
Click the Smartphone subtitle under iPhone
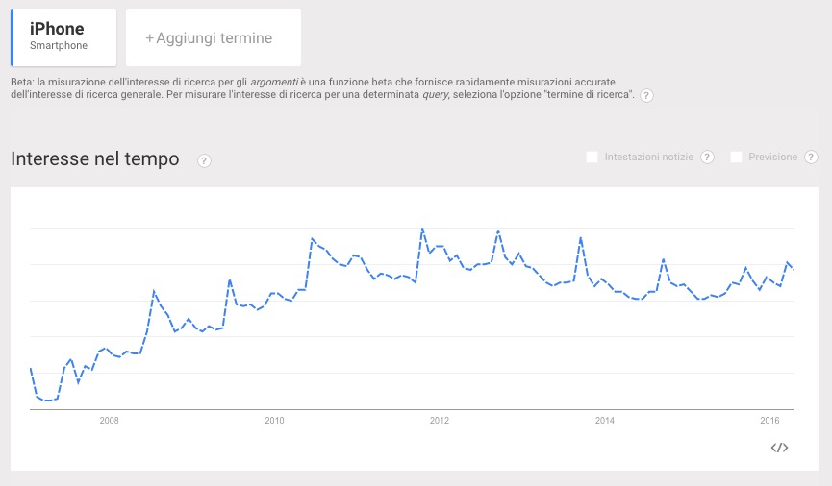59,46
